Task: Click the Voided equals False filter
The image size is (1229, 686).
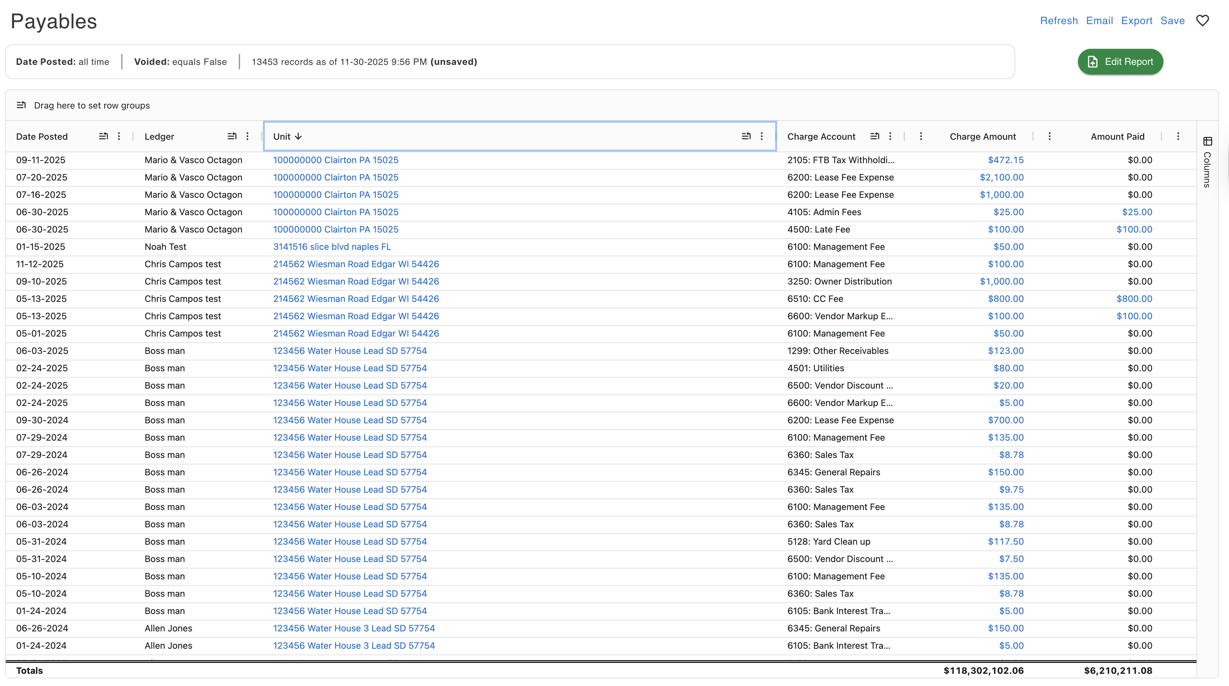Action: pos(180,62)
